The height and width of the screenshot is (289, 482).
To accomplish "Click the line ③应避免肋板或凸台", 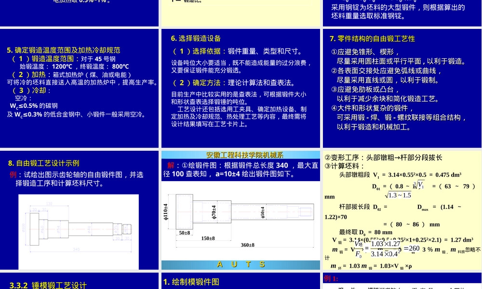I will [365, 90].
